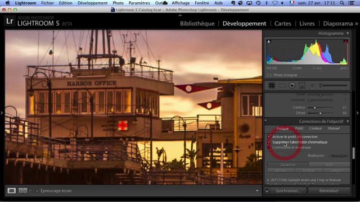Check Contraindre le recadrage
This screenshot has height=202, width=360.
point(269,148)
